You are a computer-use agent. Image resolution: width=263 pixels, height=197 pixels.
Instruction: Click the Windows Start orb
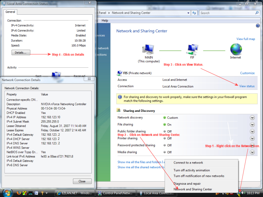(7, 193)
